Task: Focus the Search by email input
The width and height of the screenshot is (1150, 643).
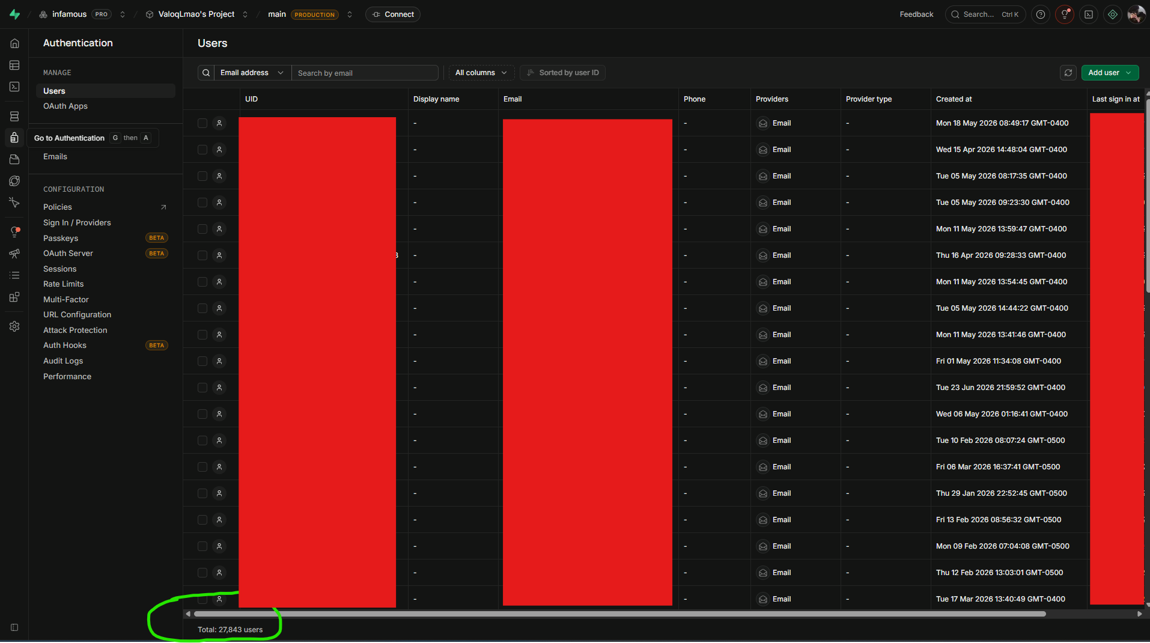Action: pos(365,73)
